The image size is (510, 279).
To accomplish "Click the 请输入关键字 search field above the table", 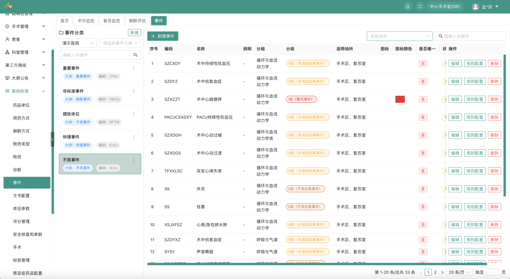I will coord(470,36).
